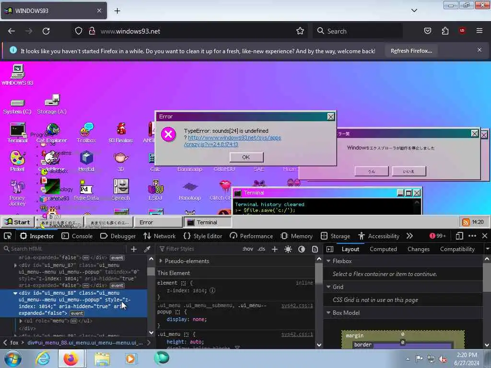Toggle print media simulation icon

coord(315,249)
